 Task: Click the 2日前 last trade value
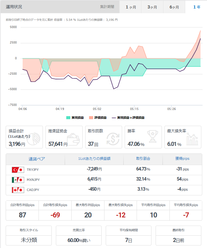point(178,240)
